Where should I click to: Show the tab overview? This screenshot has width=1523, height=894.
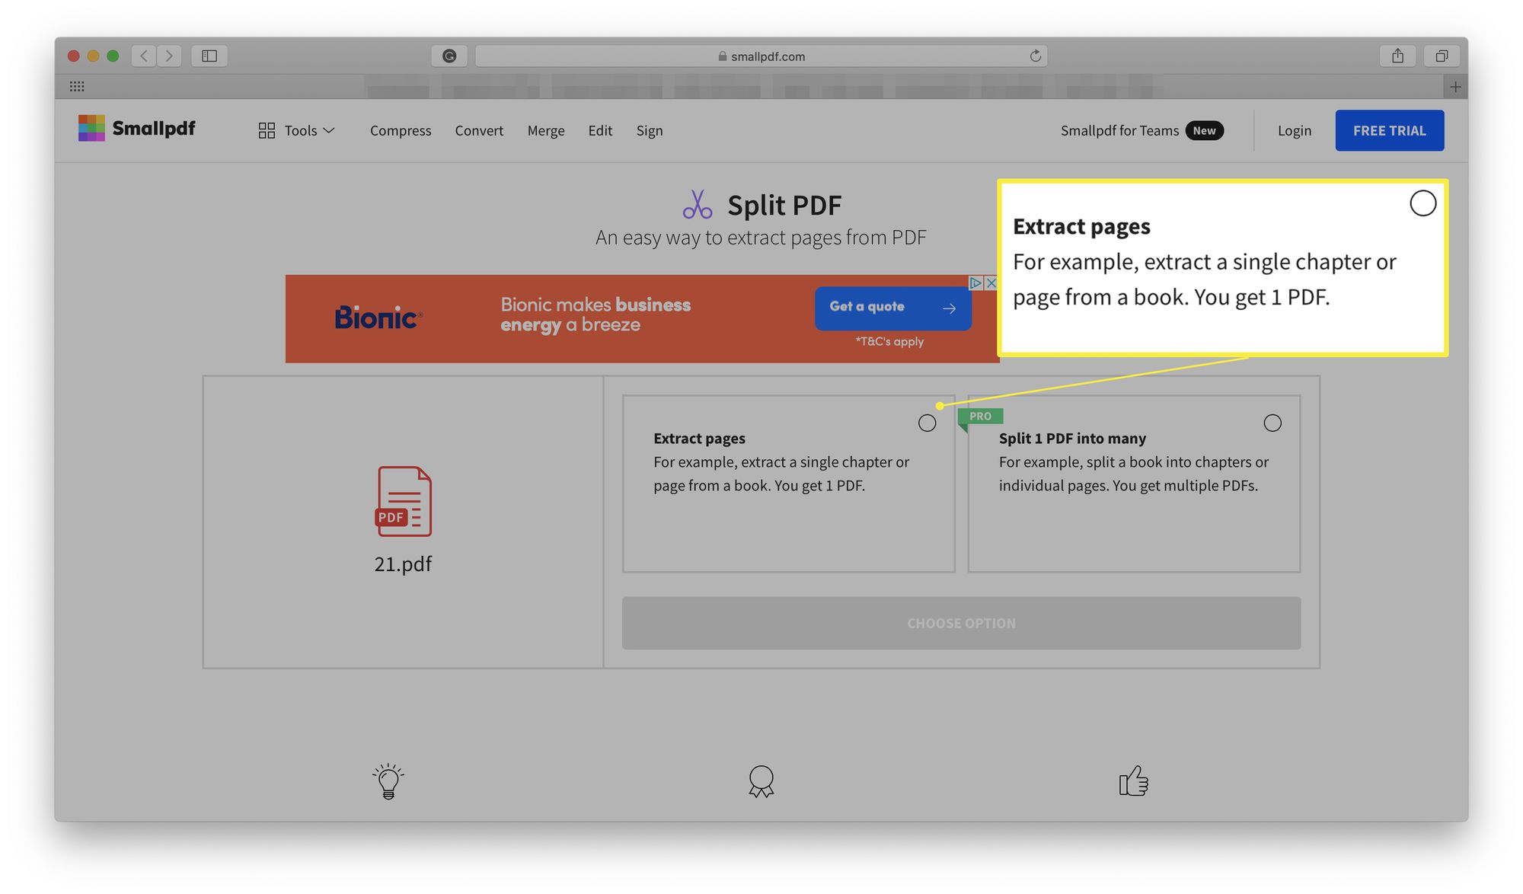[1442, 56]
